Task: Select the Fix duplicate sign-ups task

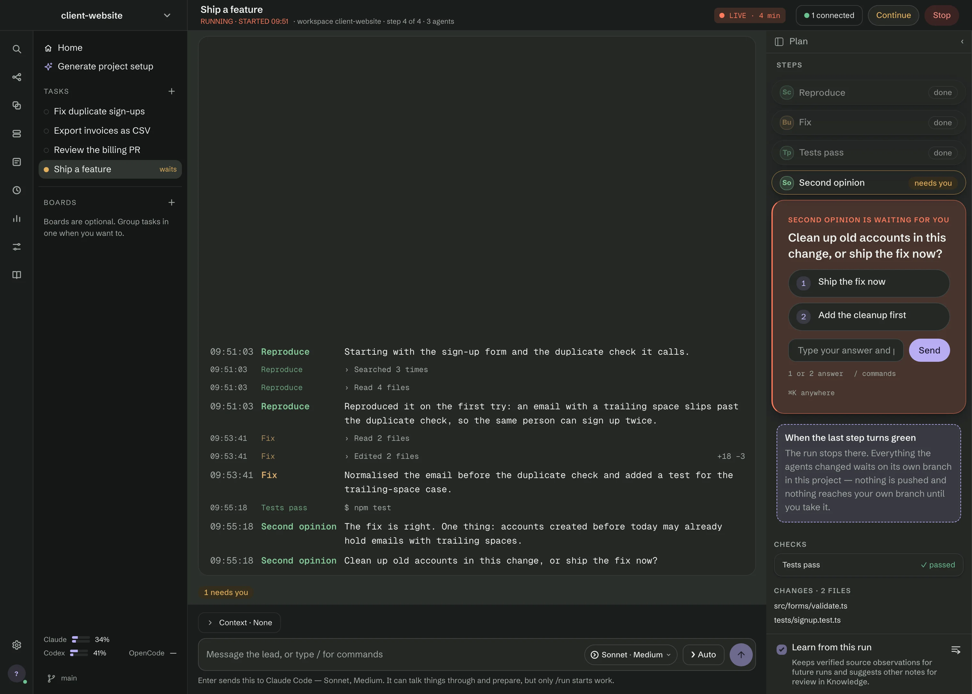Action: click(110, 111)
